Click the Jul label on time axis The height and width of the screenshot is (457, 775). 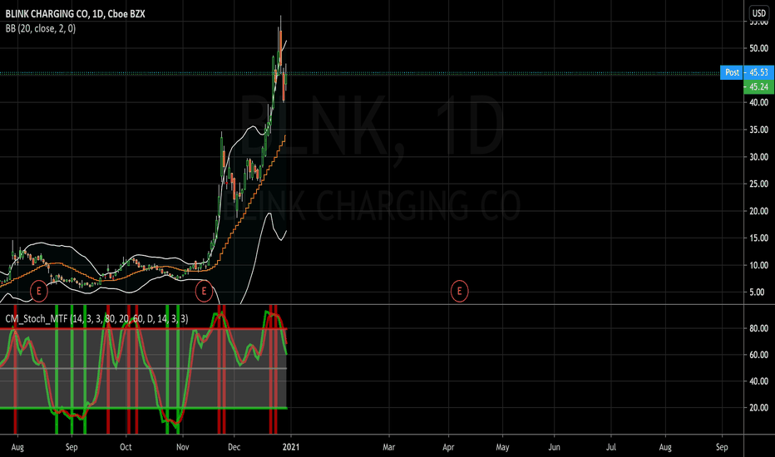click(611, 447)
